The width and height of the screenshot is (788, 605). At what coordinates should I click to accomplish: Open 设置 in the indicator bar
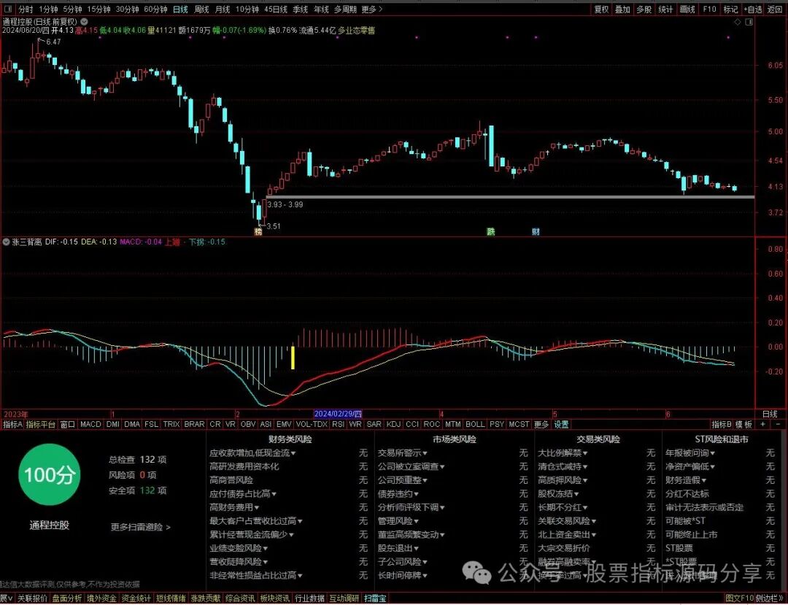coord(561,424)
